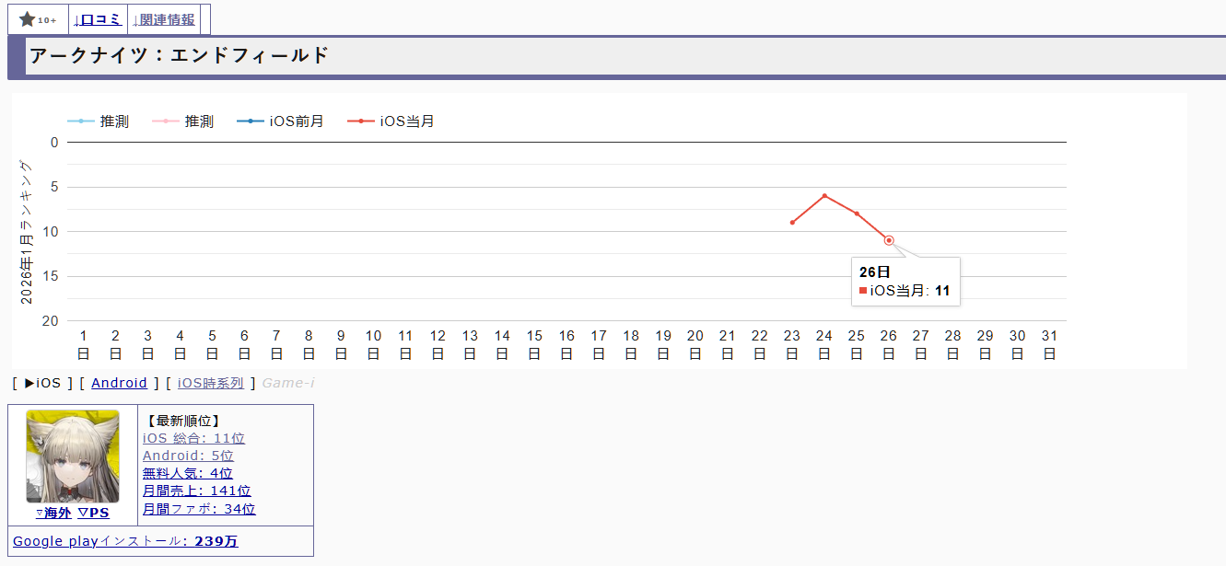Open the 口コミ reviews tab

[x=98, y=19]
